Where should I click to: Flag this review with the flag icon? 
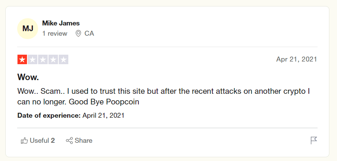pos(314,140)
